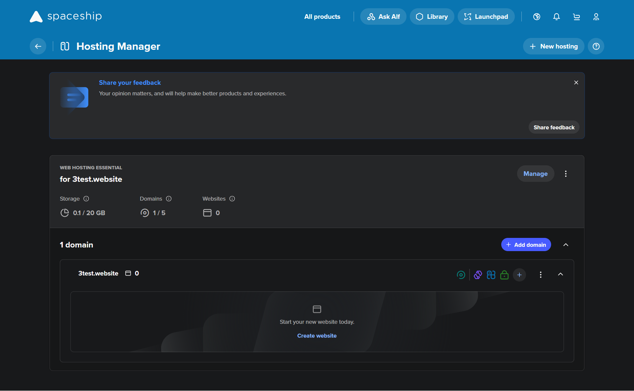Click the currency globe icon in header
This screenshot has width=634, height=391.
click(537, 16)
